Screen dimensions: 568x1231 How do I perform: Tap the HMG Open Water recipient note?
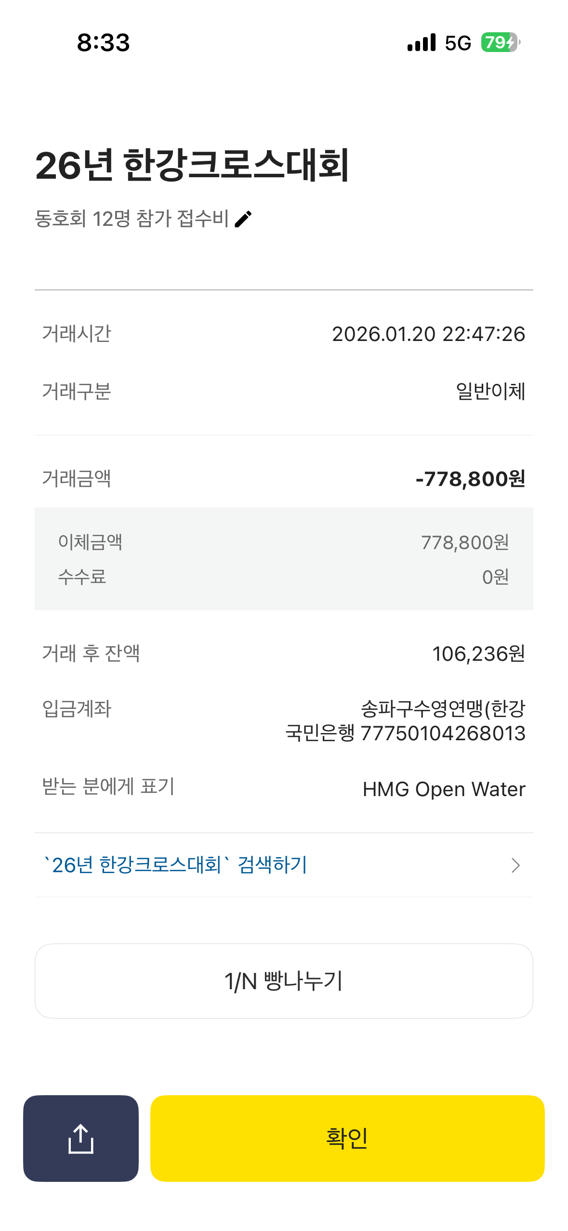tap(444, 789)
